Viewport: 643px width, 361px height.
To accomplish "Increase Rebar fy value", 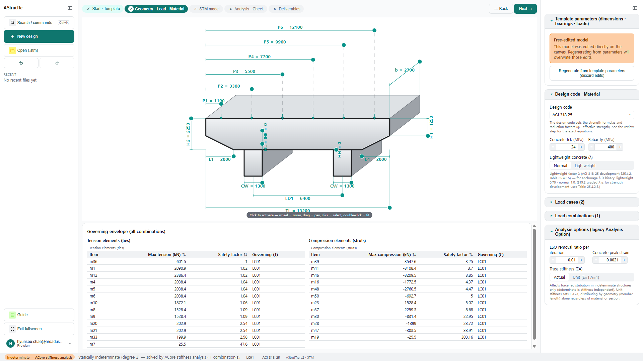I will [x=620, y=147].
